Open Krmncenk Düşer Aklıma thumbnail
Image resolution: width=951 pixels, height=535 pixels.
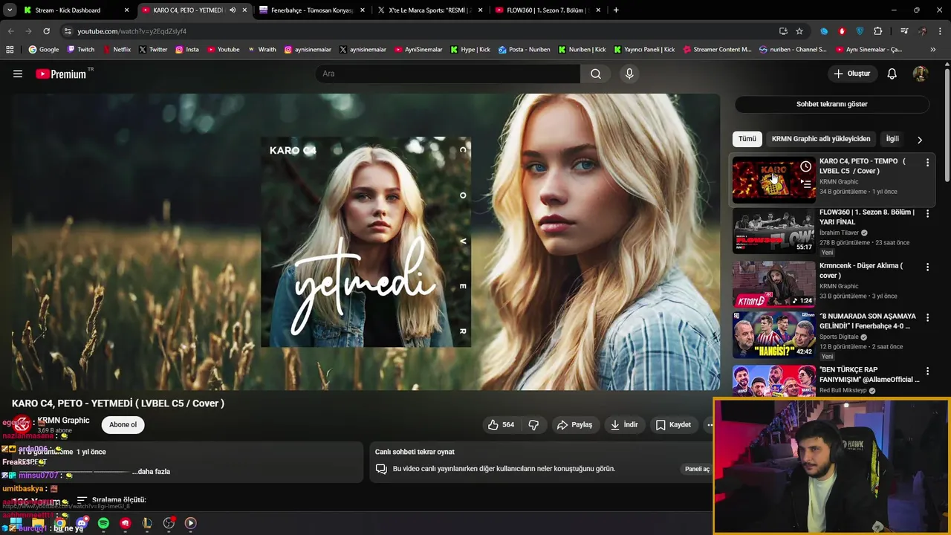click(773, 284)
